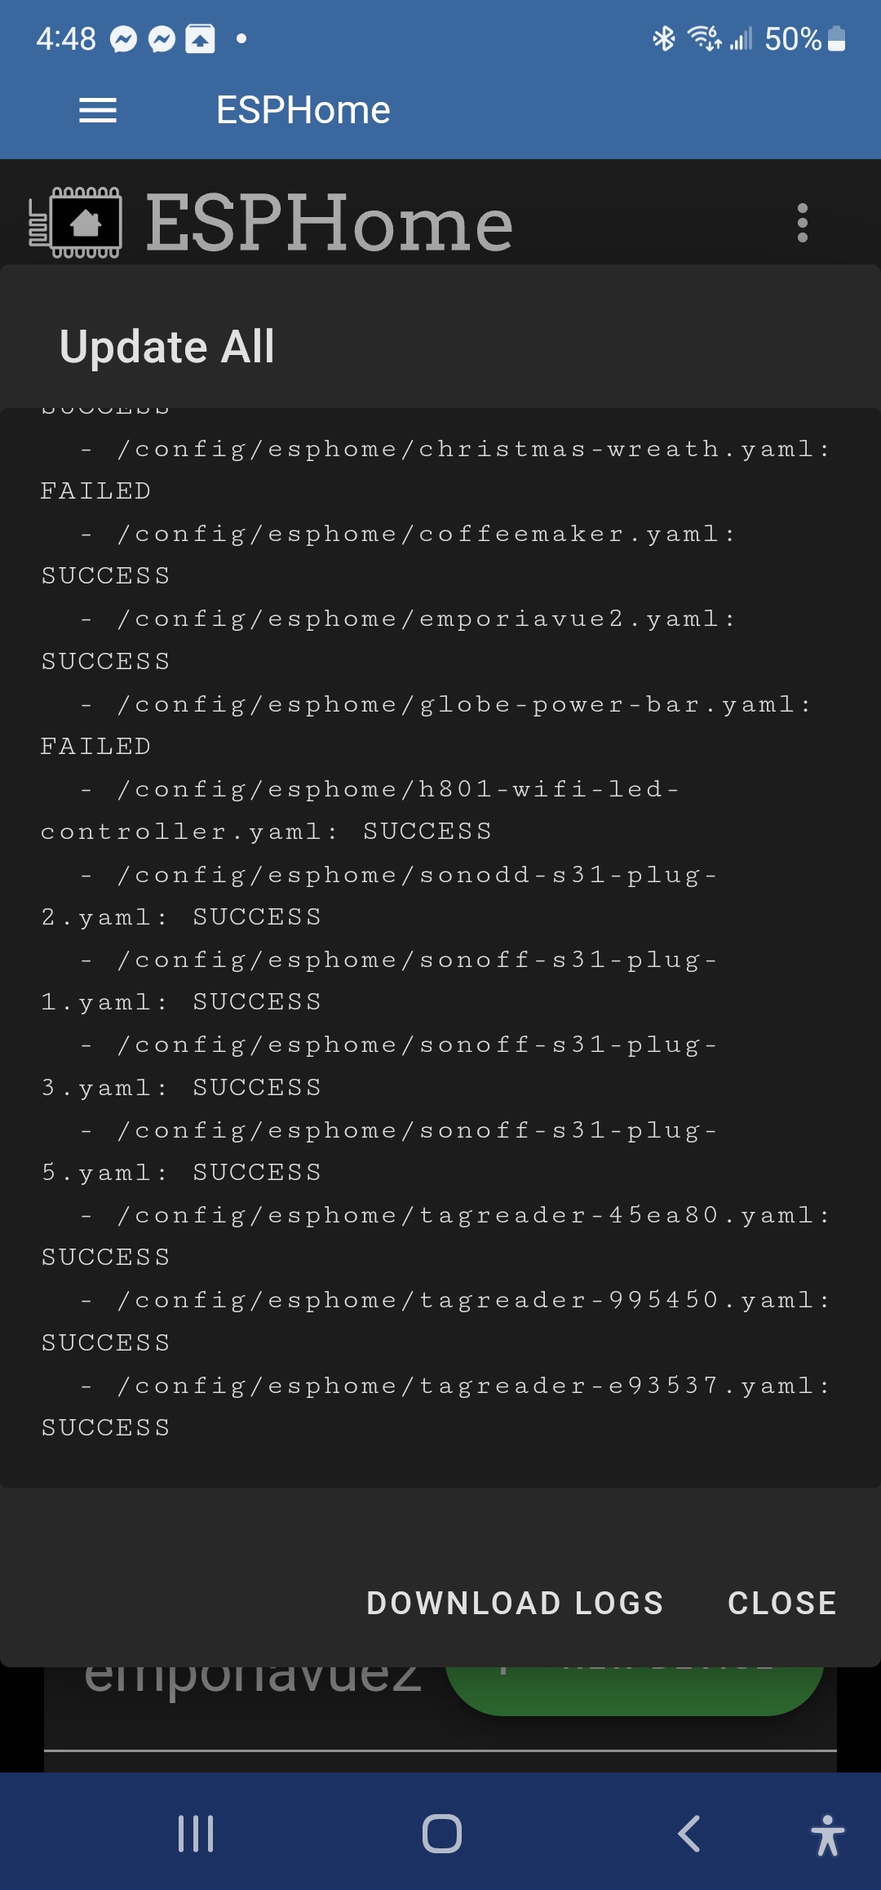This screenshot has height=1890, width=881.
Task: Tap the first Messenger icon in status bar
Action: tap(122, 40)
